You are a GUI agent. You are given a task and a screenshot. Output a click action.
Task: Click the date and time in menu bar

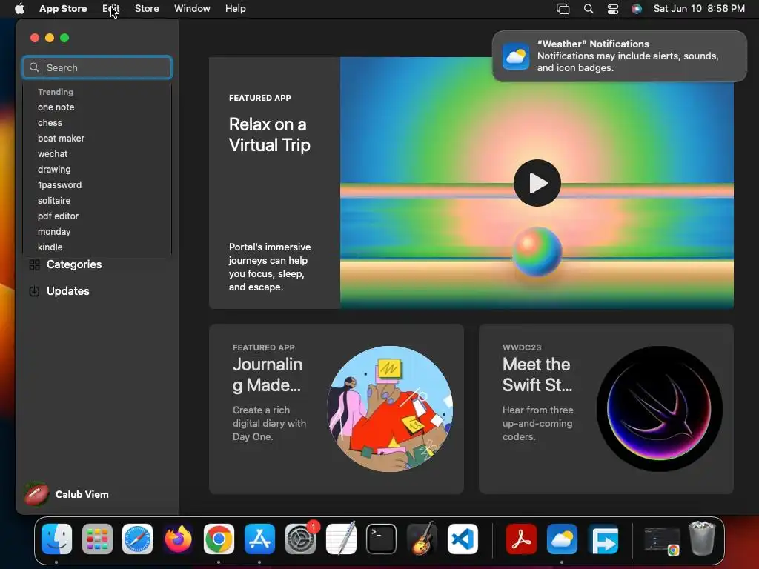click(699, 9)
